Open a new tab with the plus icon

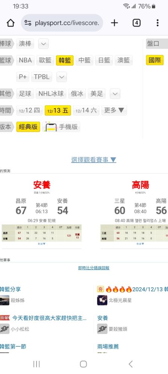pyautogui.click(x=114, y=23)
